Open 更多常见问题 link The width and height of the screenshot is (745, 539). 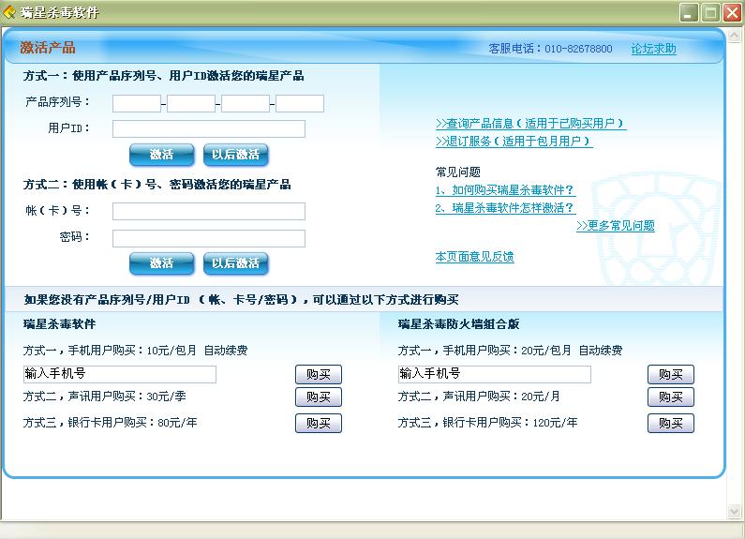coord(616,226)
